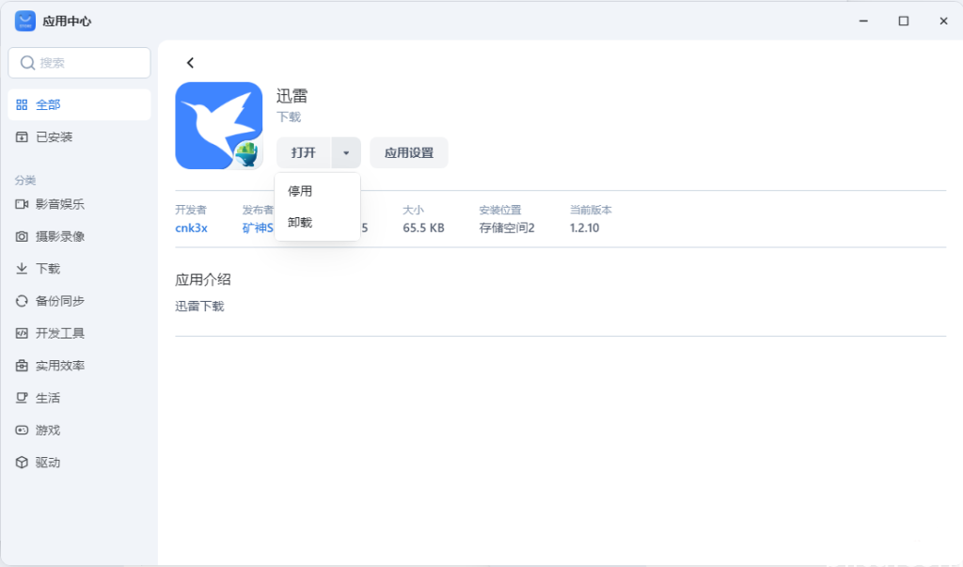
Task: Select the 摄影录像 camera category
Action: (60, 236)
